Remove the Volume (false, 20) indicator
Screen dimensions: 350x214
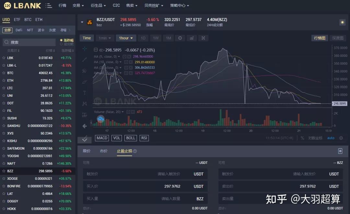point(133,112)
